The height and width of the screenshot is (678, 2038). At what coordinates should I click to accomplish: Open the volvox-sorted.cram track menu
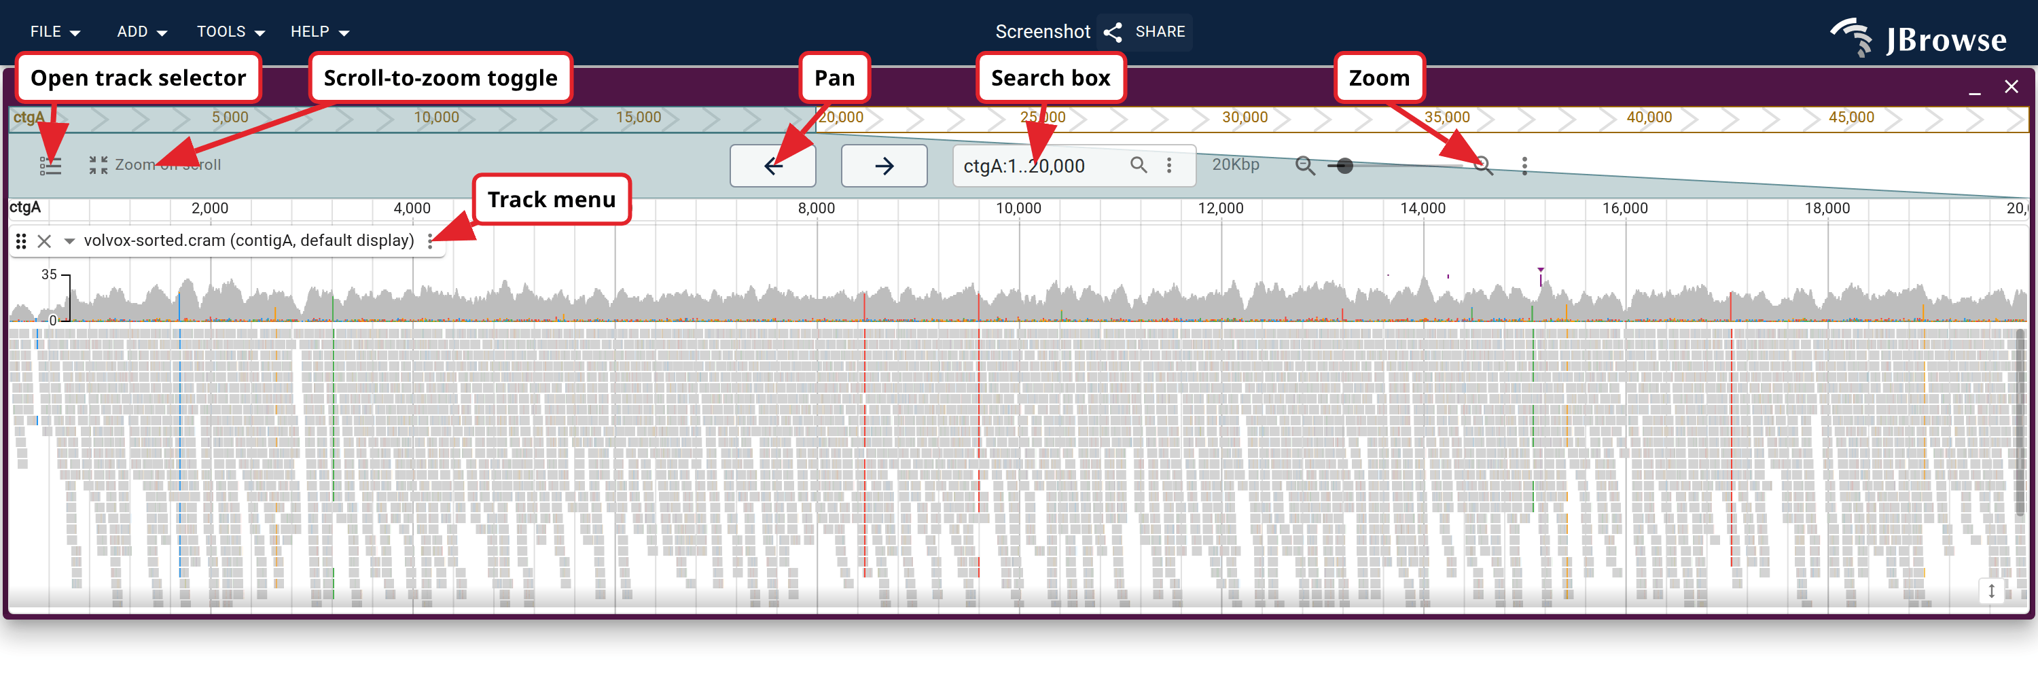coord(429,240)
